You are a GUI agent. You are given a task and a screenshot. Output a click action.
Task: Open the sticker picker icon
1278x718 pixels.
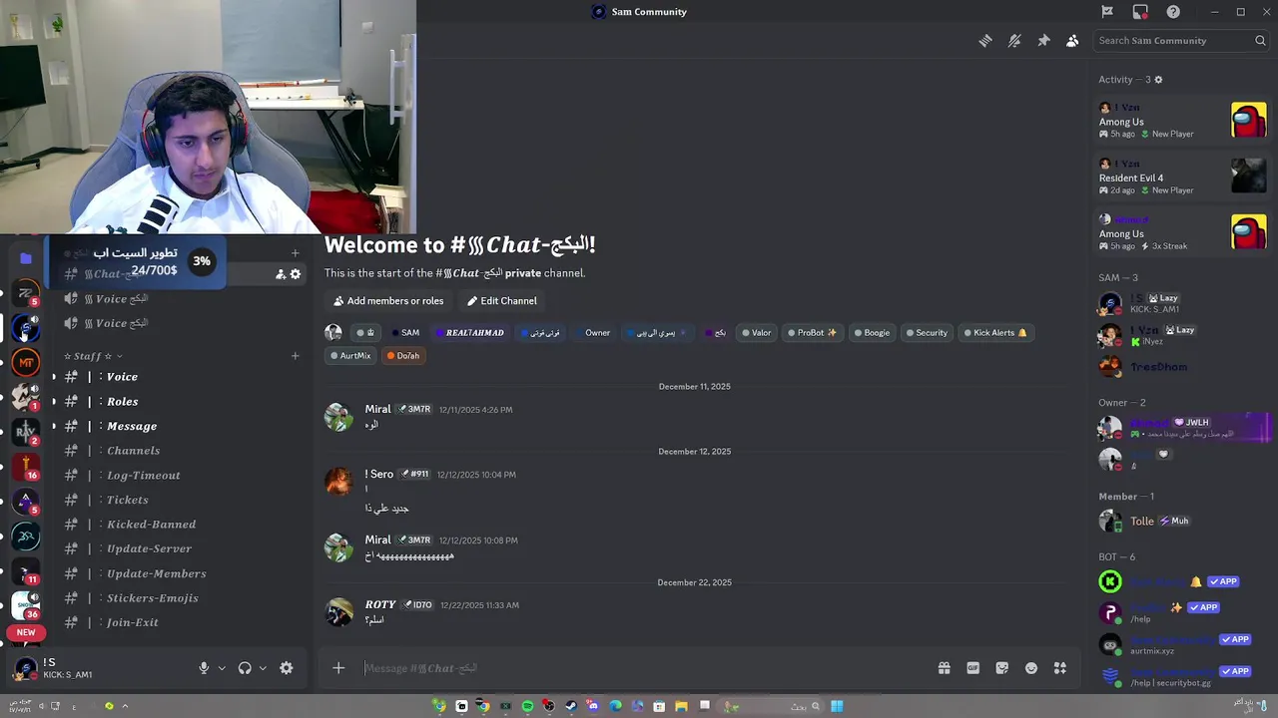pos(1001,668)
